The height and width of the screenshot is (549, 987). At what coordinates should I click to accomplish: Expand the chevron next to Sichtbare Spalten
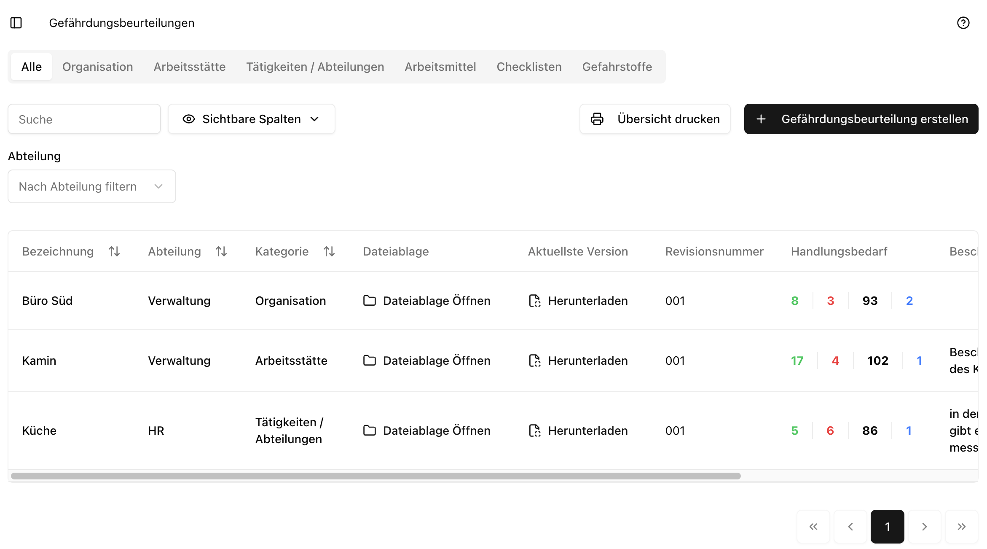(x=315, y=119)
